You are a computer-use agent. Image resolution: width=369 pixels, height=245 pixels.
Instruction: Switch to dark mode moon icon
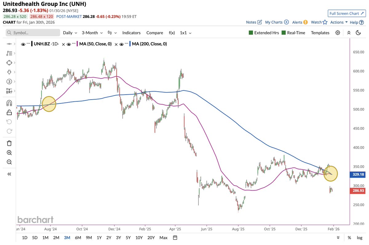point(358,33)
